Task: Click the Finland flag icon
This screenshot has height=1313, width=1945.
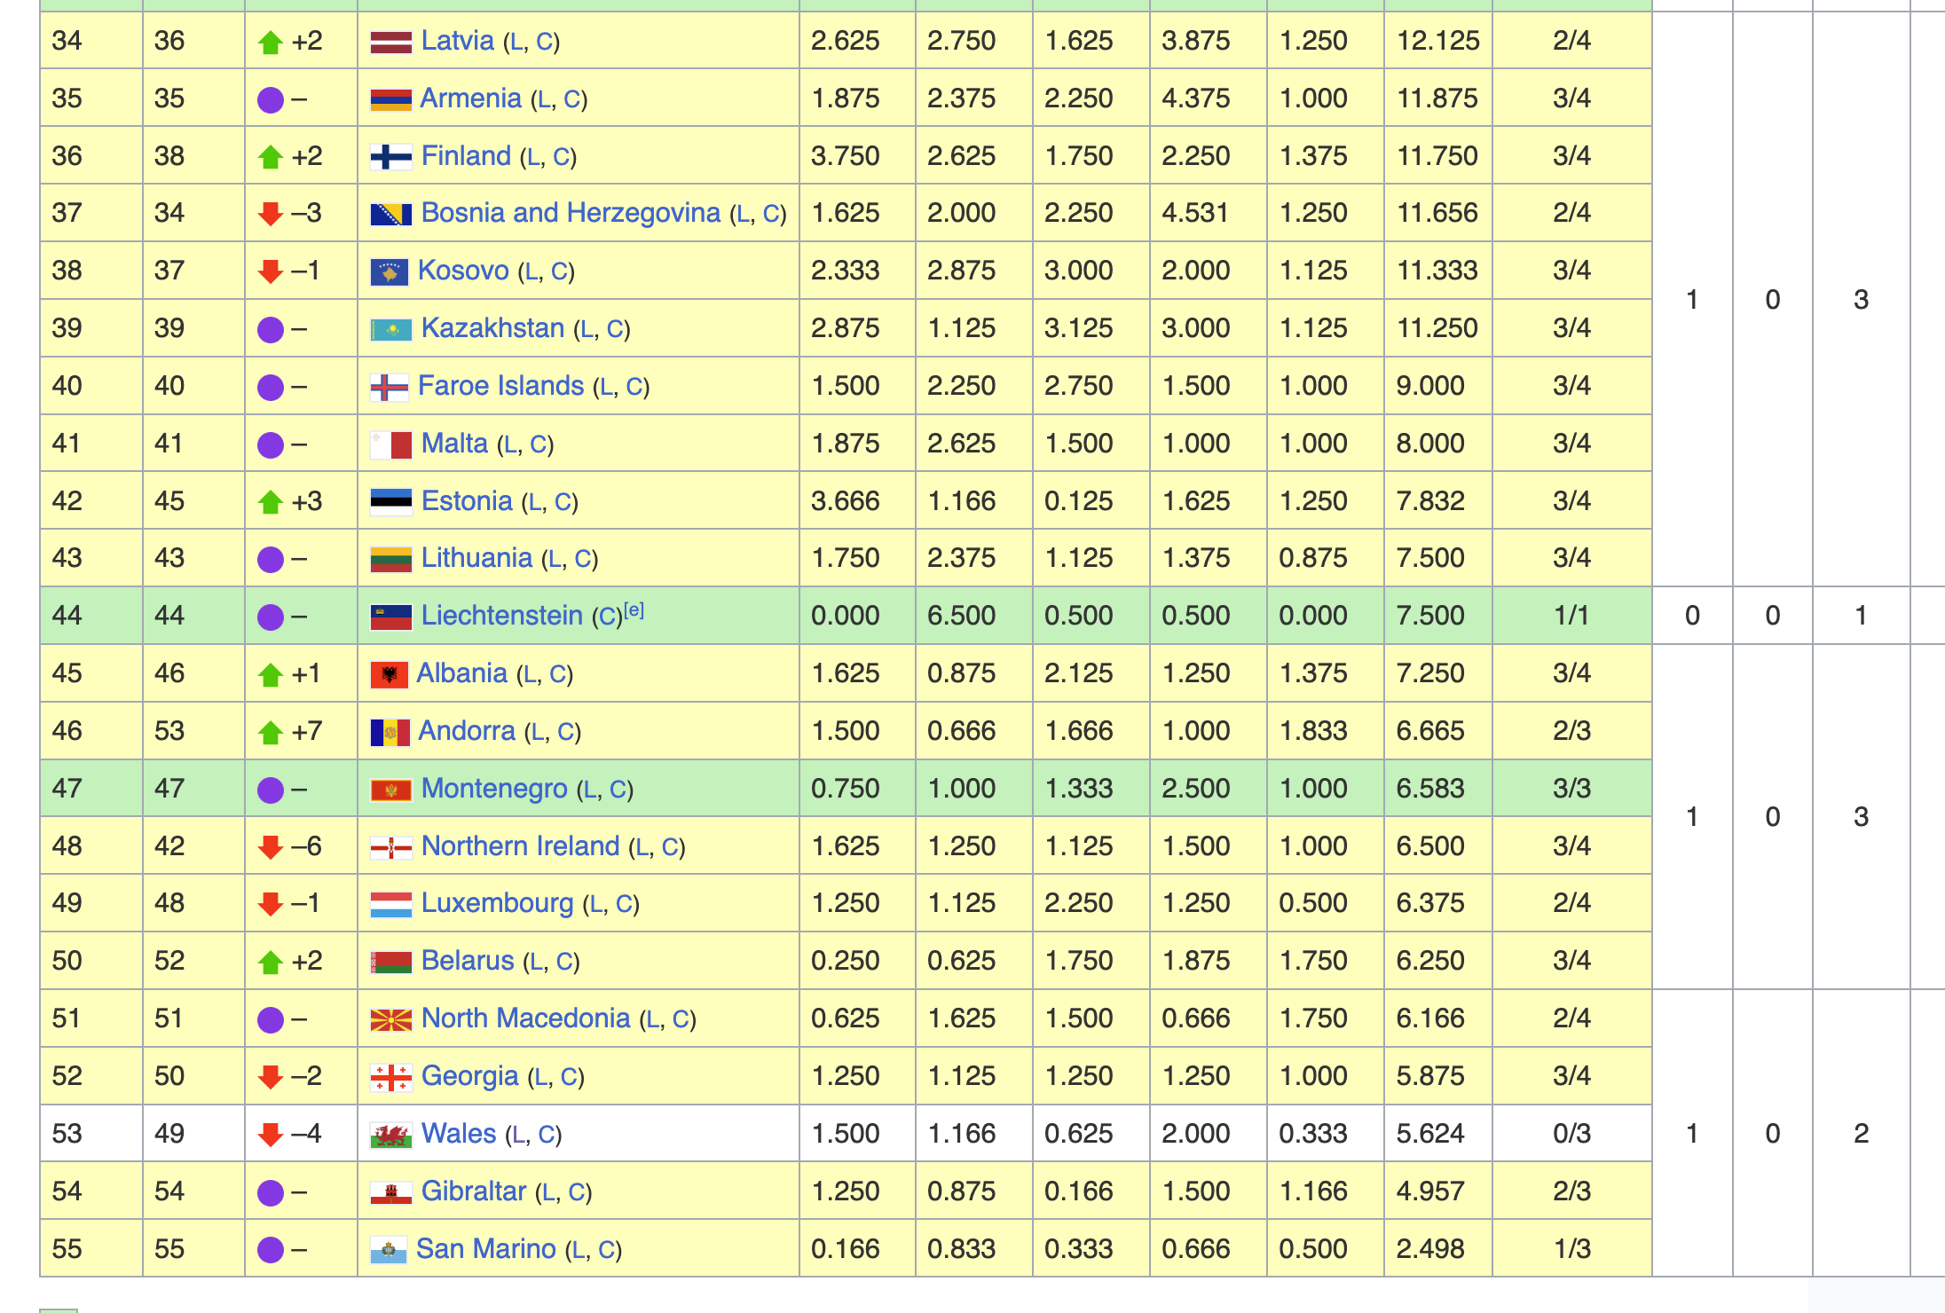Action: click(390, 157)
